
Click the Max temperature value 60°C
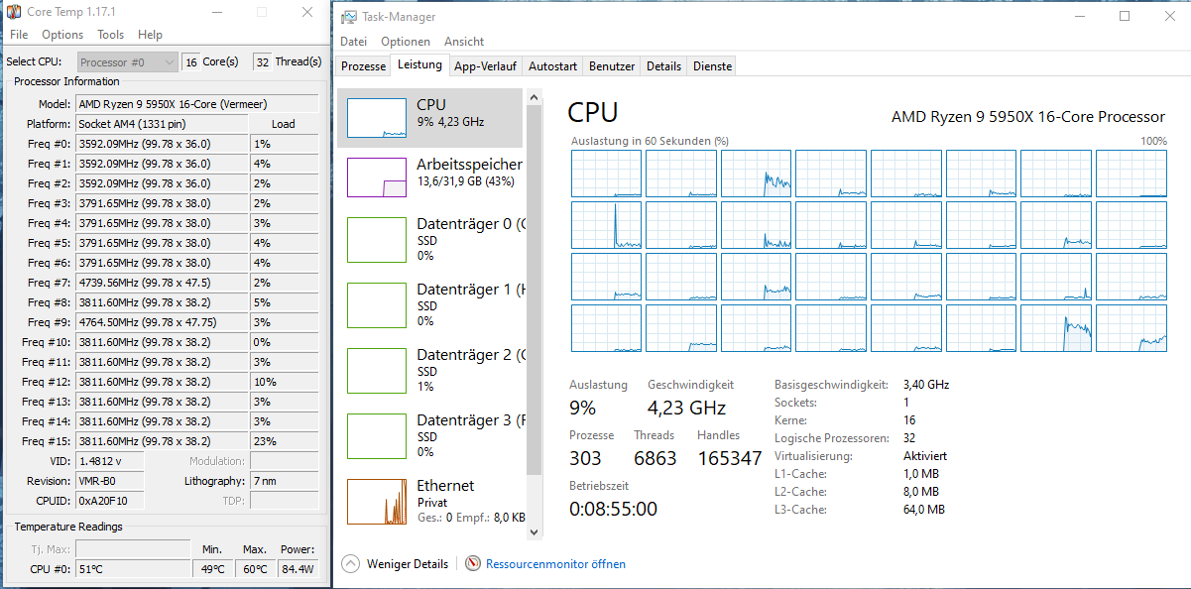coord(254,569)
